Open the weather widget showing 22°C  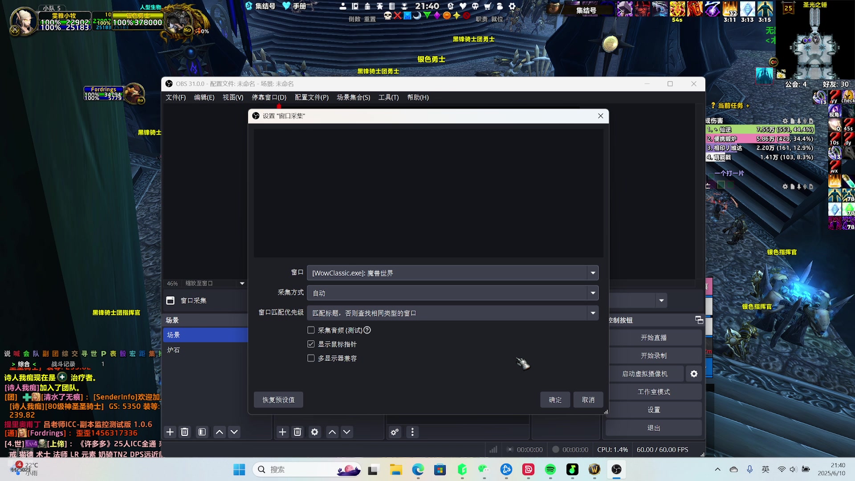click(24, 469)
